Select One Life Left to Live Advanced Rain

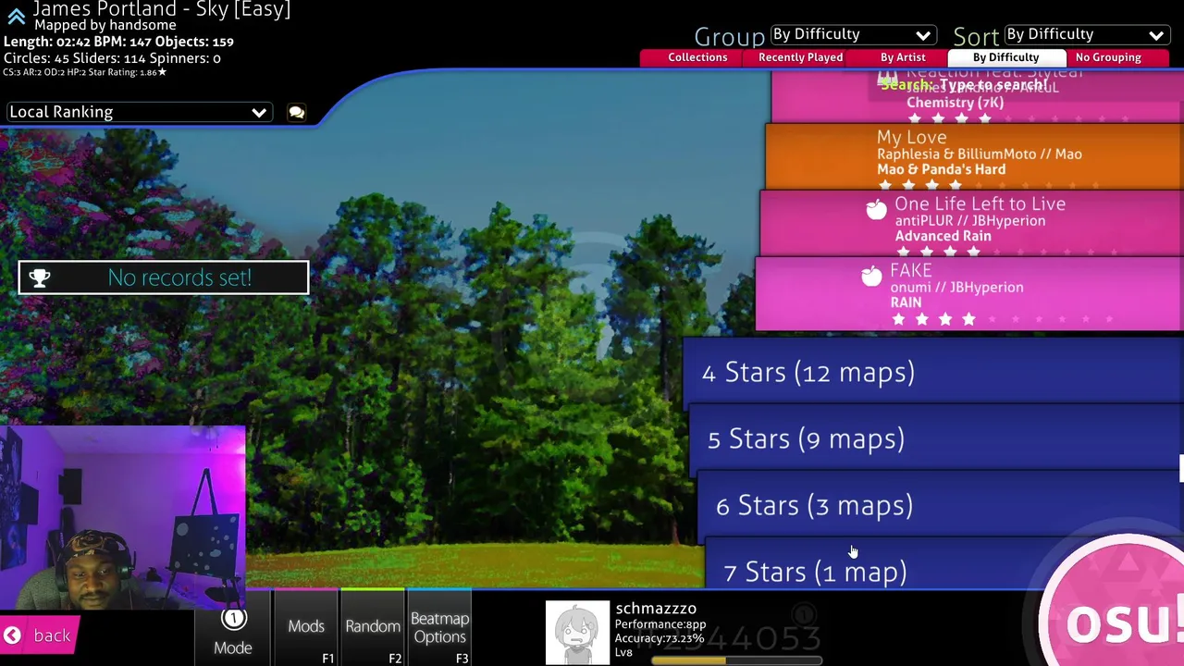971,222
